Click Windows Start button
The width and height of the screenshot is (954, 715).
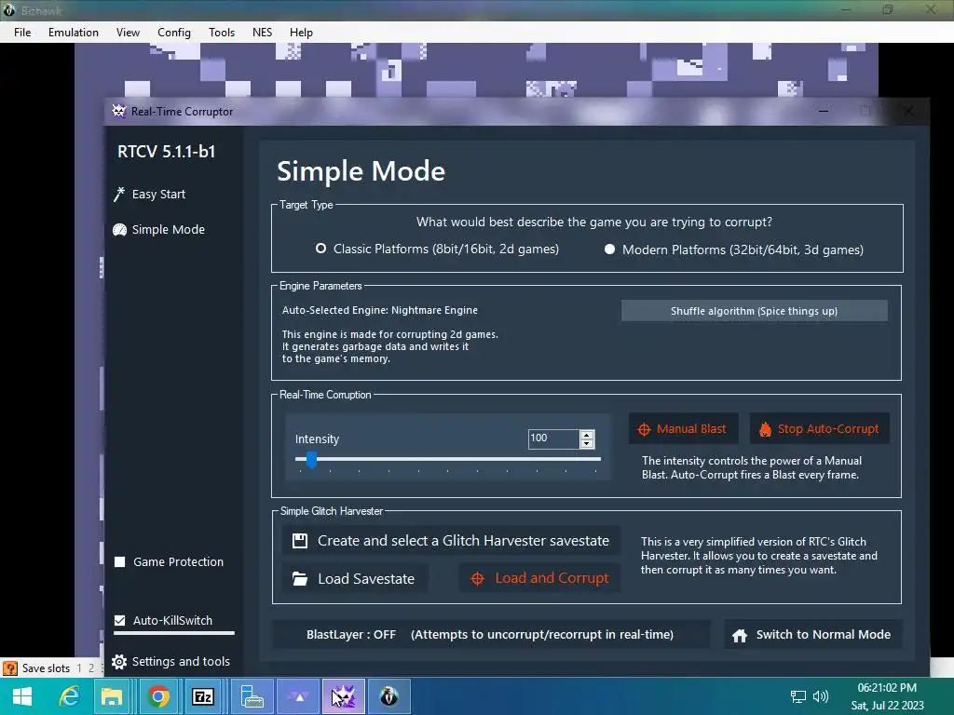tap(22, 696)
